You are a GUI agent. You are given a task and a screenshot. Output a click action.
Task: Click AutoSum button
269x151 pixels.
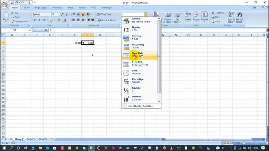click(219, 13)
